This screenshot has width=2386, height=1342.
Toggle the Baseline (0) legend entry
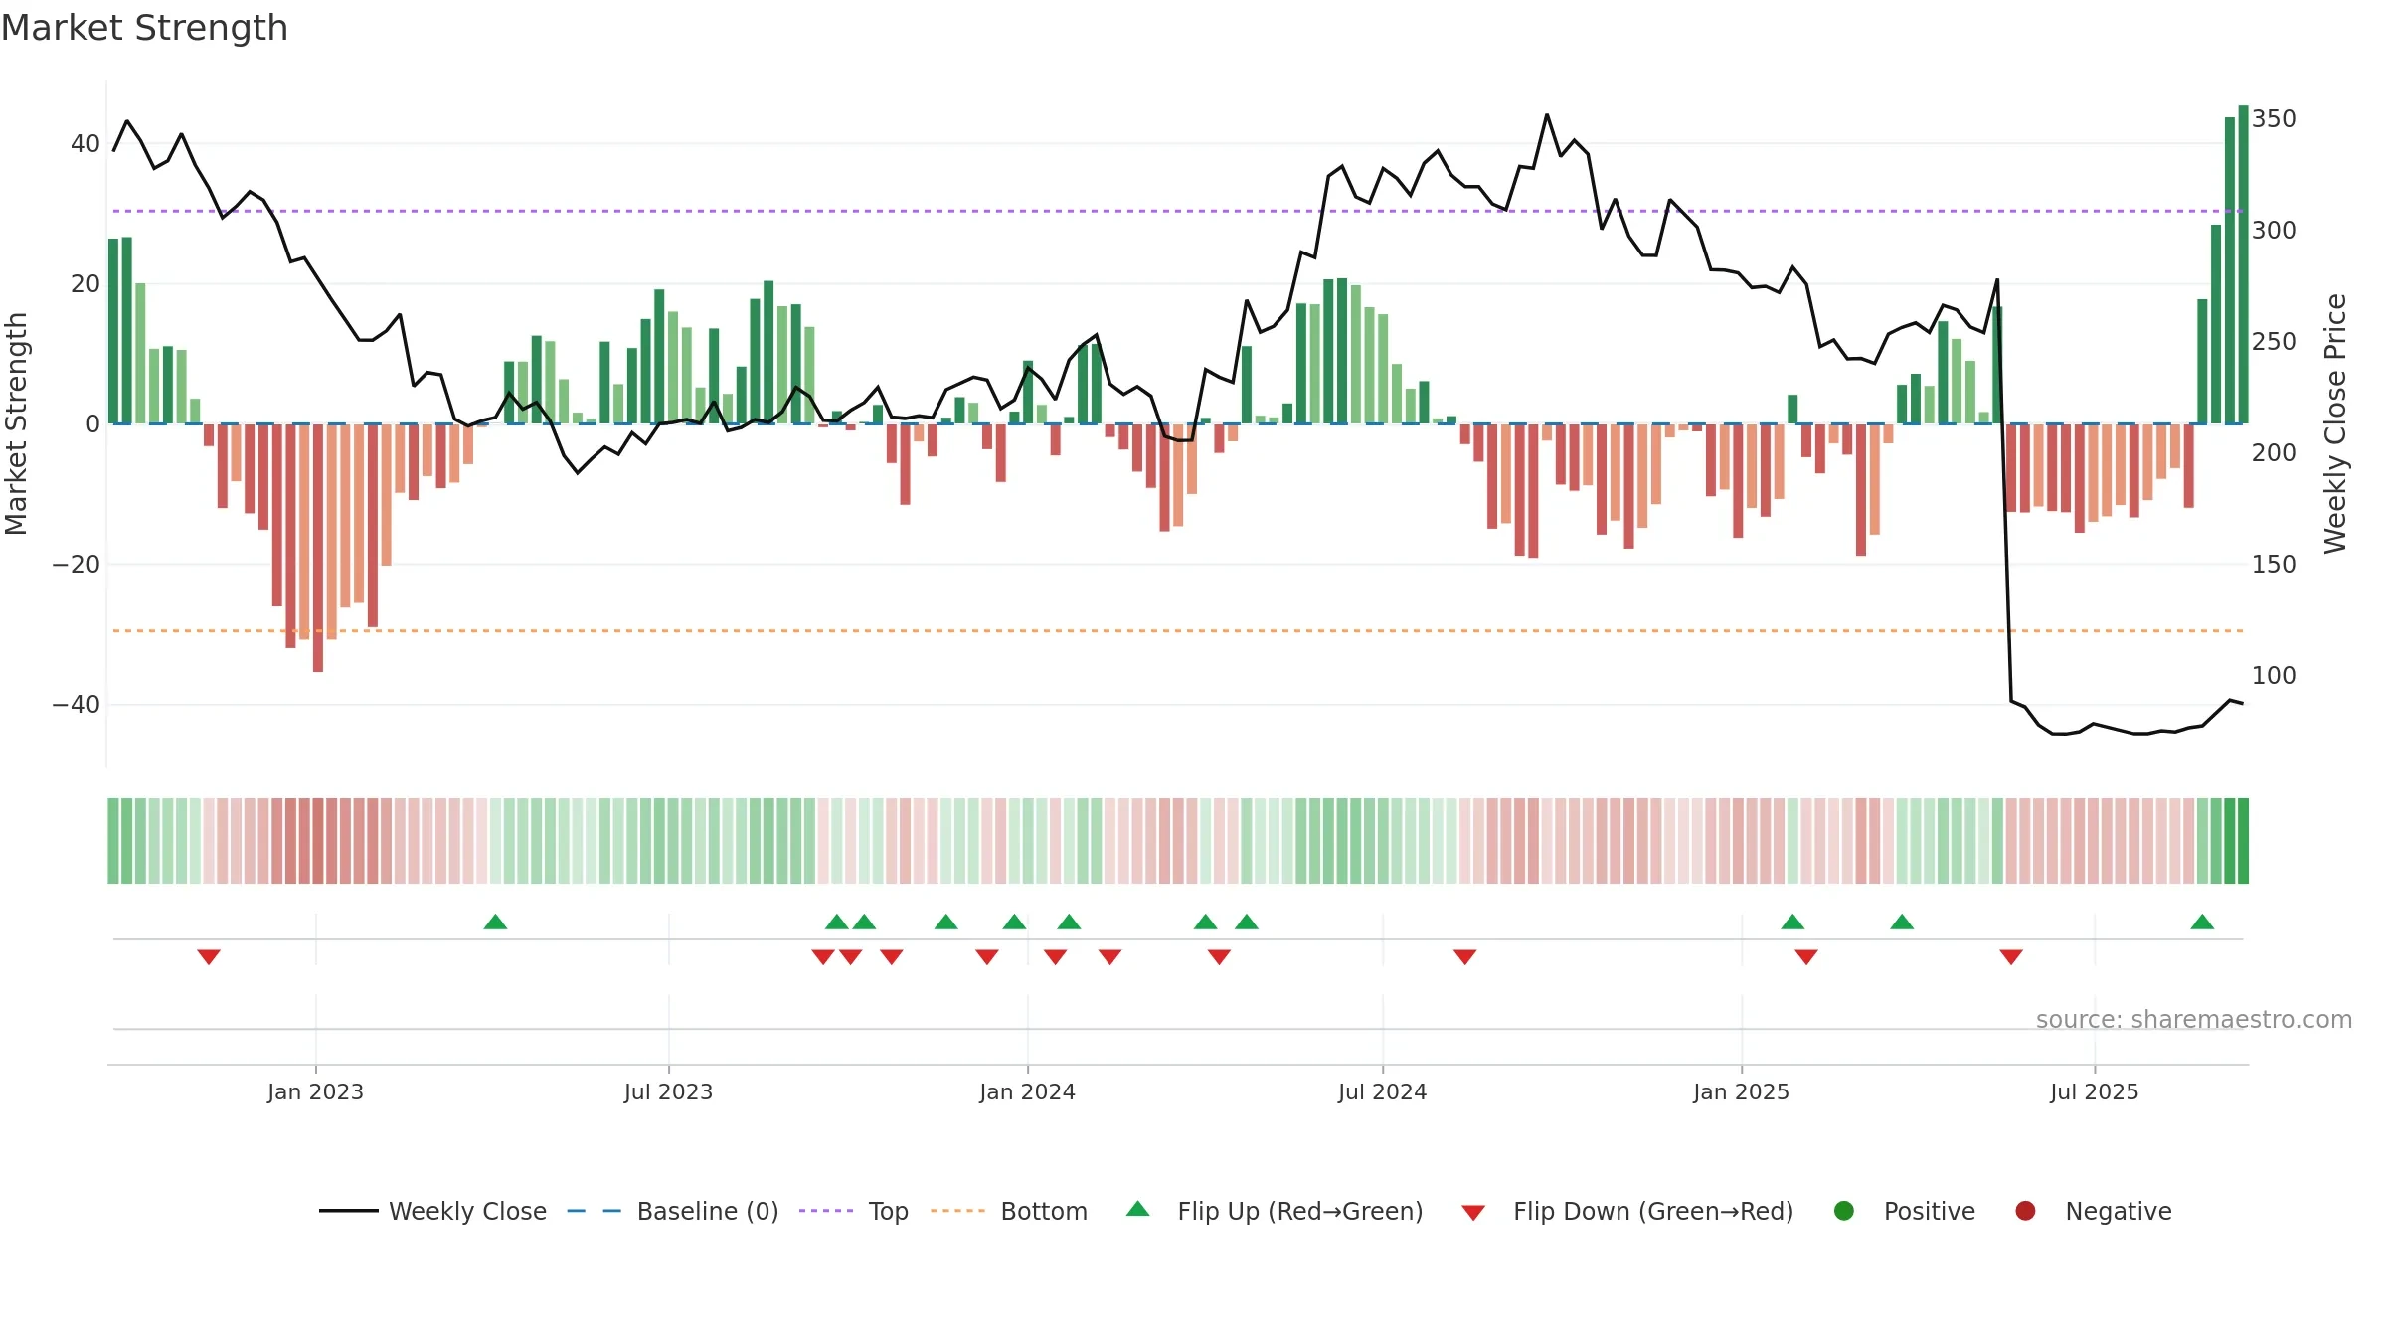tap(673, 1211)
